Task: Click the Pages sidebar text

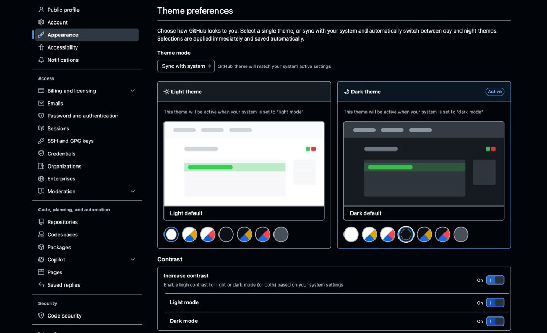Action: pyautogui.click(x=55, y=272)
